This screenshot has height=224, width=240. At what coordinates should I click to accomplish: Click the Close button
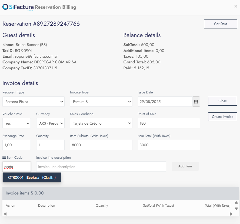click(222, 101)
